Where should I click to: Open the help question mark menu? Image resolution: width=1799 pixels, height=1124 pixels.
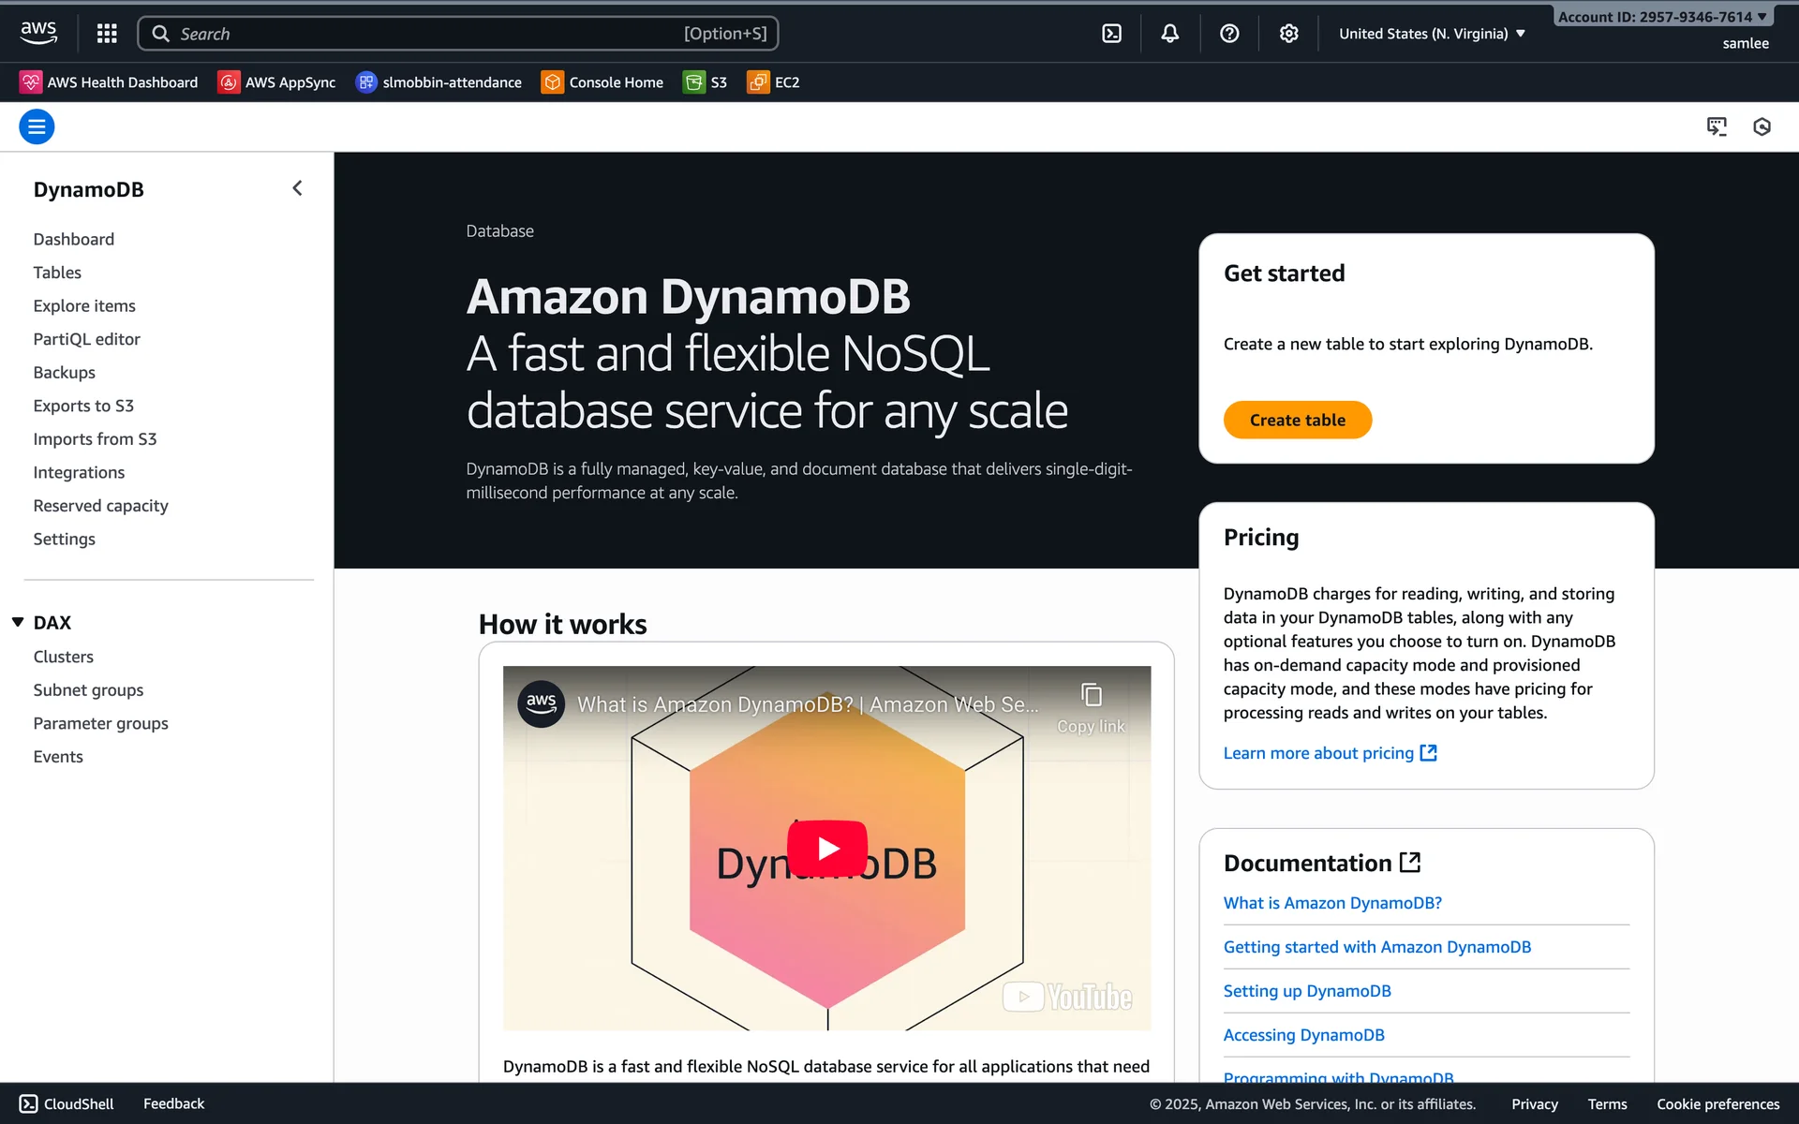coord(1229,34)
